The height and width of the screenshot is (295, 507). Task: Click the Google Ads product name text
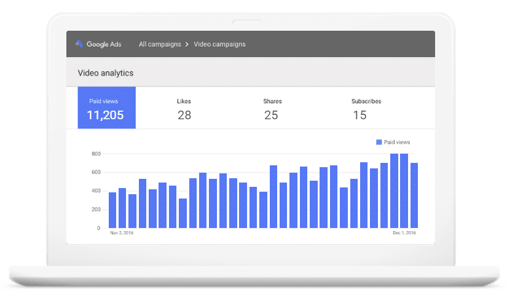(103, 44)
